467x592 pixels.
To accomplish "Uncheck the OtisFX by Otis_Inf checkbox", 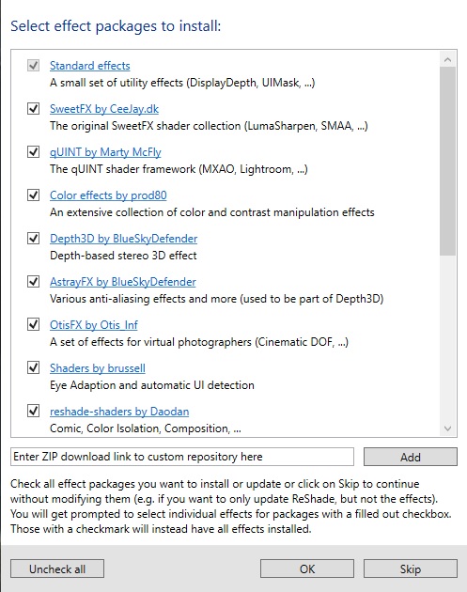I will pos(33,324).
